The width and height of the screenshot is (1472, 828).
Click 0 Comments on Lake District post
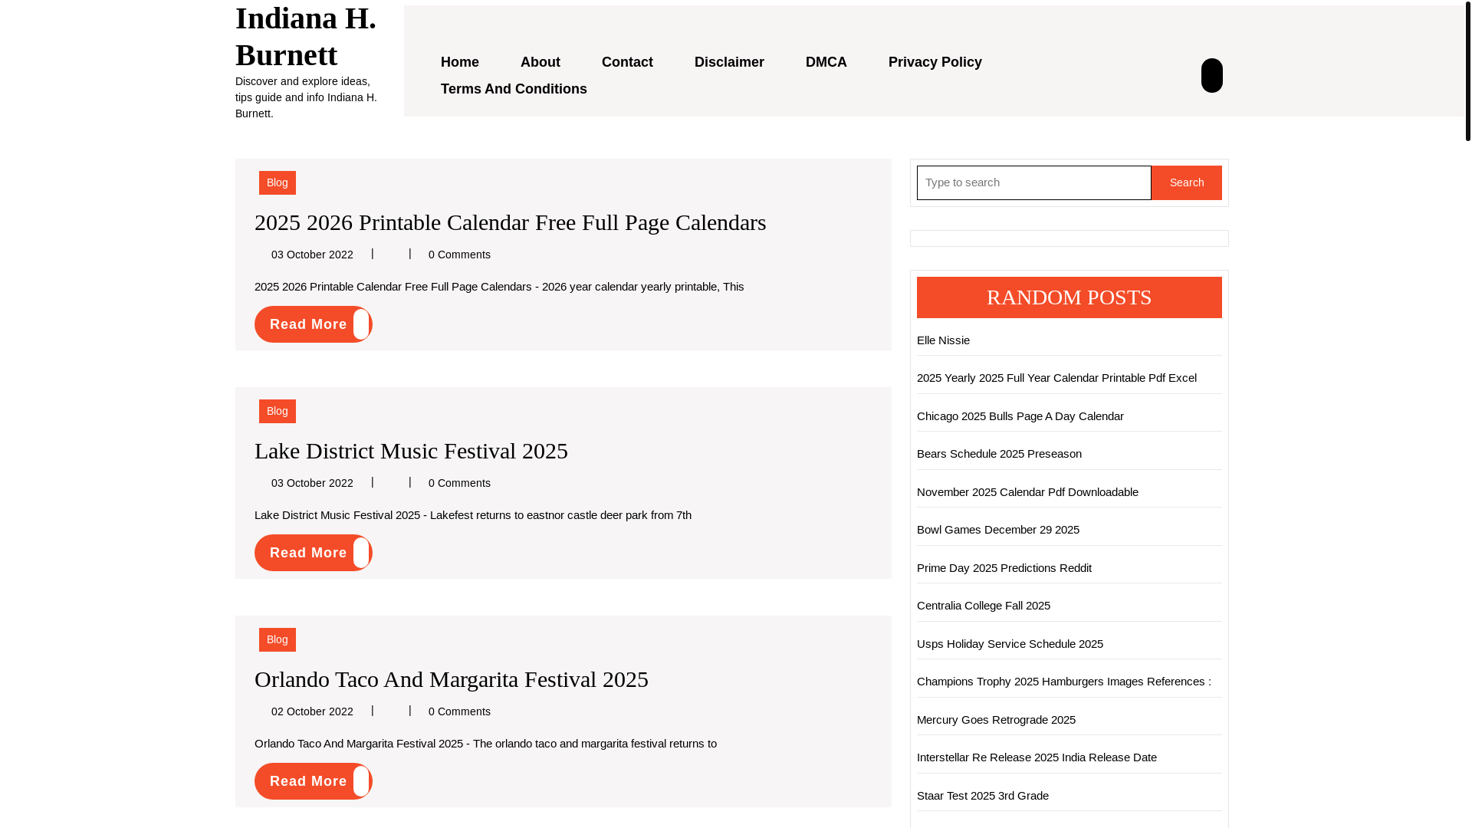pyautogui.click(x=459, y=483)
